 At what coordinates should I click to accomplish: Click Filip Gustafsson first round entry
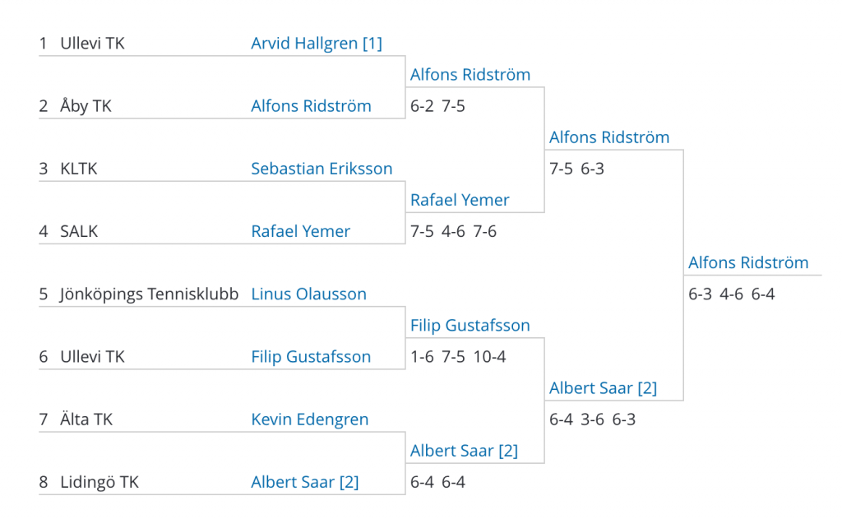tap(311, 357)
